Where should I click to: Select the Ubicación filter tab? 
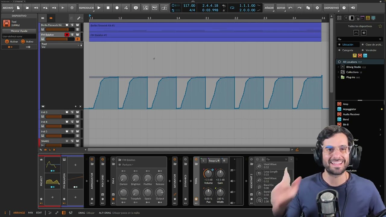click(348, 45)
